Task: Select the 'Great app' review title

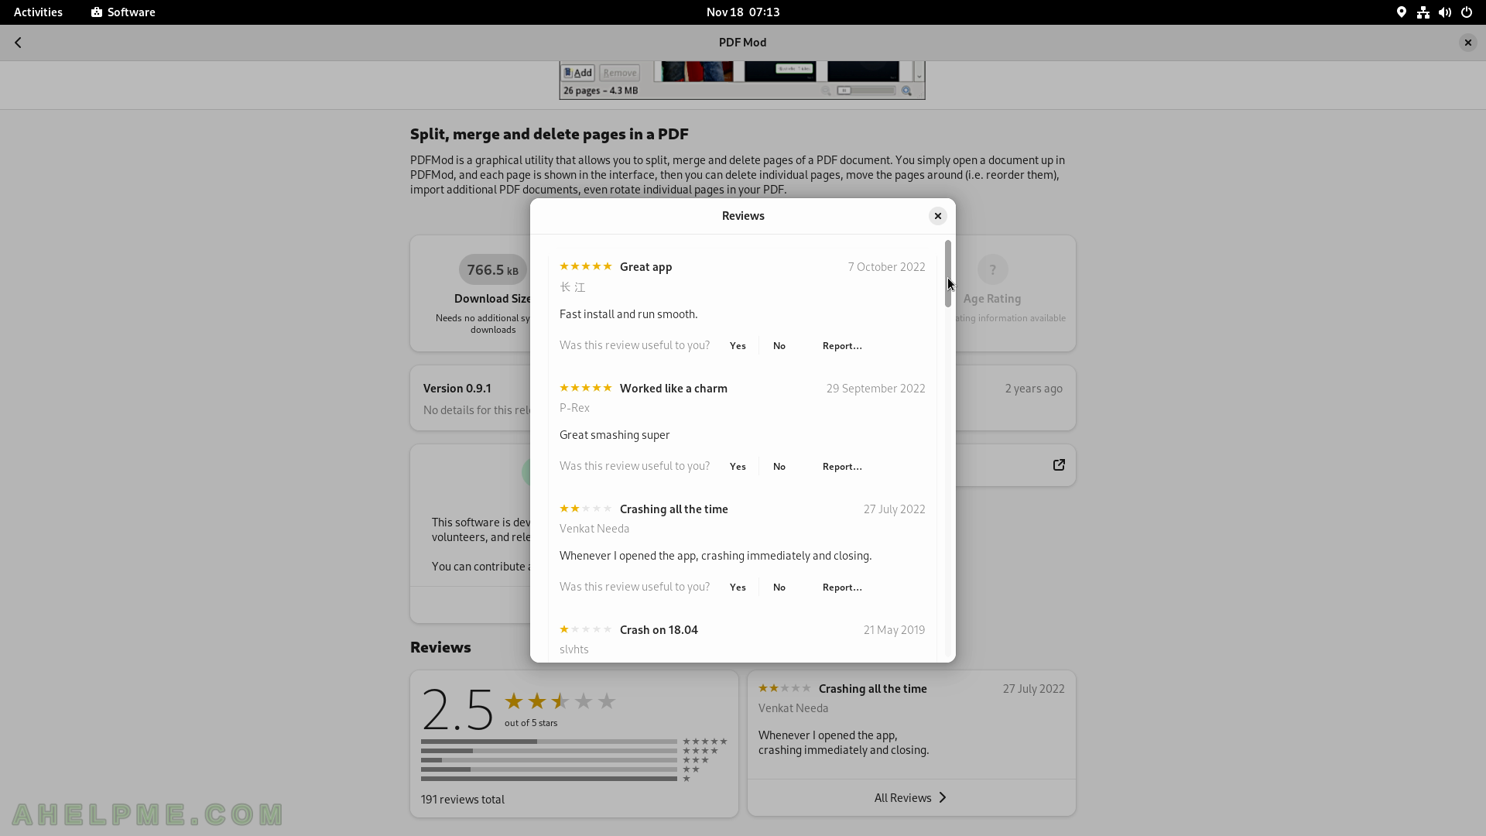Action: [x=645, y=267]
